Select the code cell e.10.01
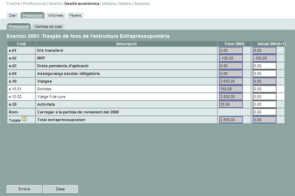 click(21, 89)
